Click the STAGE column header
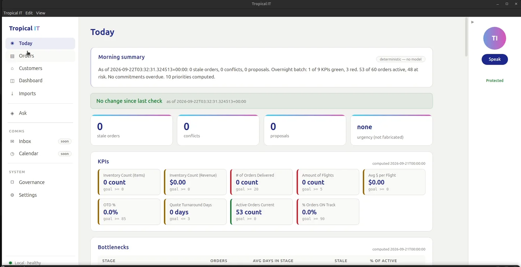The image size is (521, 267). click(109, 261)
